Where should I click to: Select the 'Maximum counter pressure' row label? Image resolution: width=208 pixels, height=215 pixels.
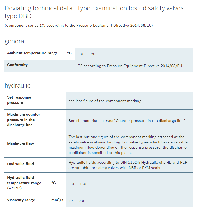tap(24, 120)
